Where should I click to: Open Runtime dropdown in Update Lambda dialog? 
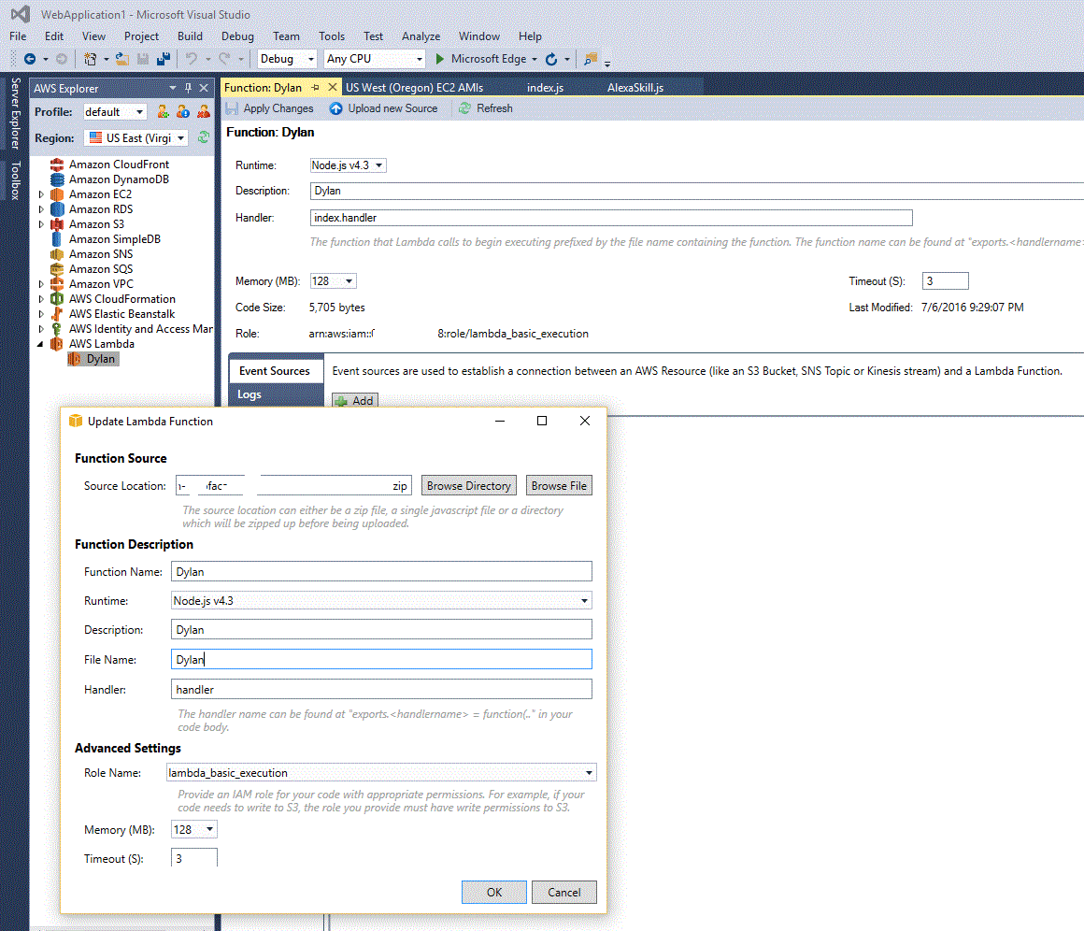coord(381,600)
